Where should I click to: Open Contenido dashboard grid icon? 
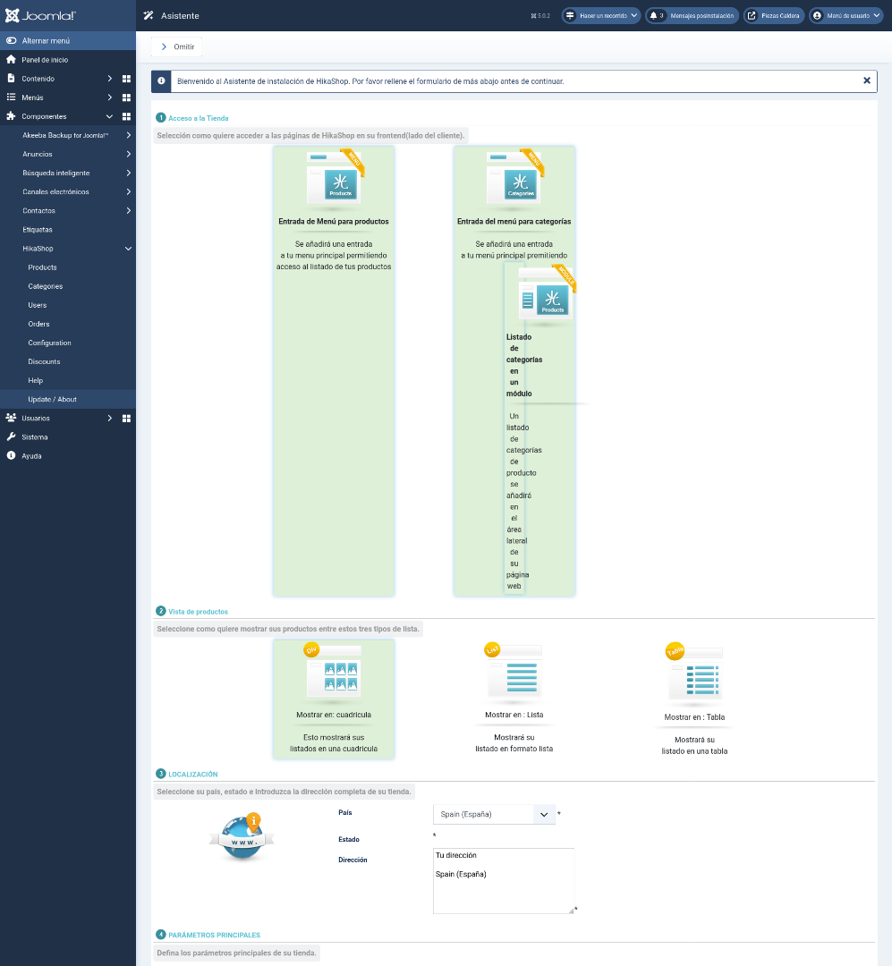click(x=126, y=79)
